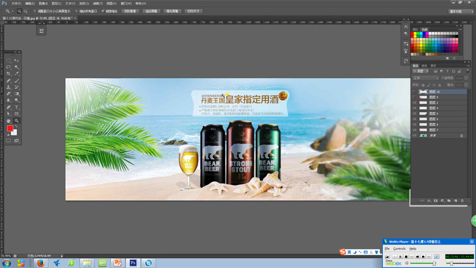Open blend mode dropdown 正常

[x=425, y=78]
